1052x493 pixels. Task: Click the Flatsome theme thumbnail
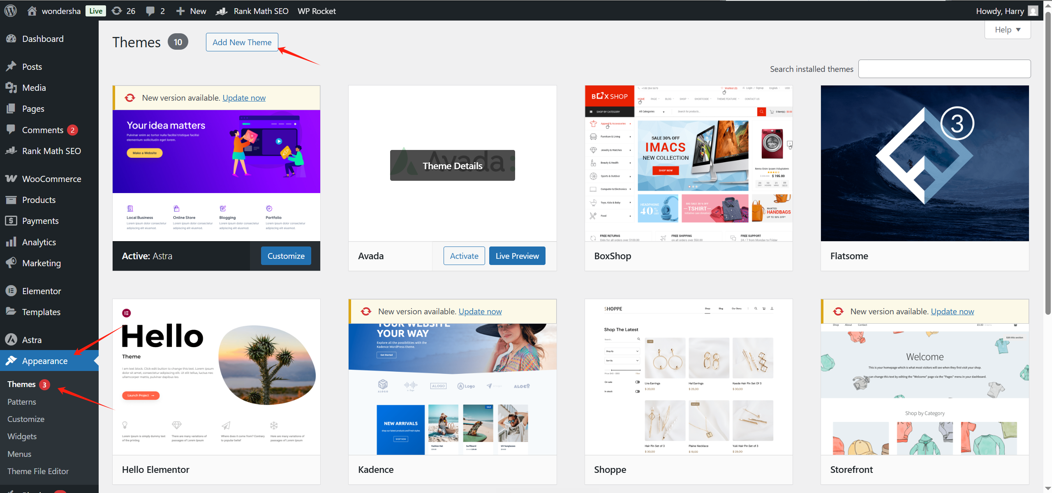click(x=925, y=163)
